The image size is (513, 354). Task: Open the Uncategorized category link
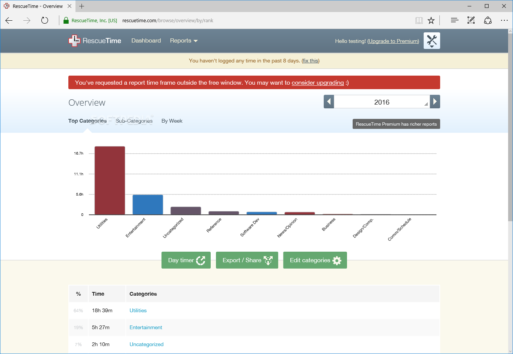pyautogui.click(x=146, y=344)
